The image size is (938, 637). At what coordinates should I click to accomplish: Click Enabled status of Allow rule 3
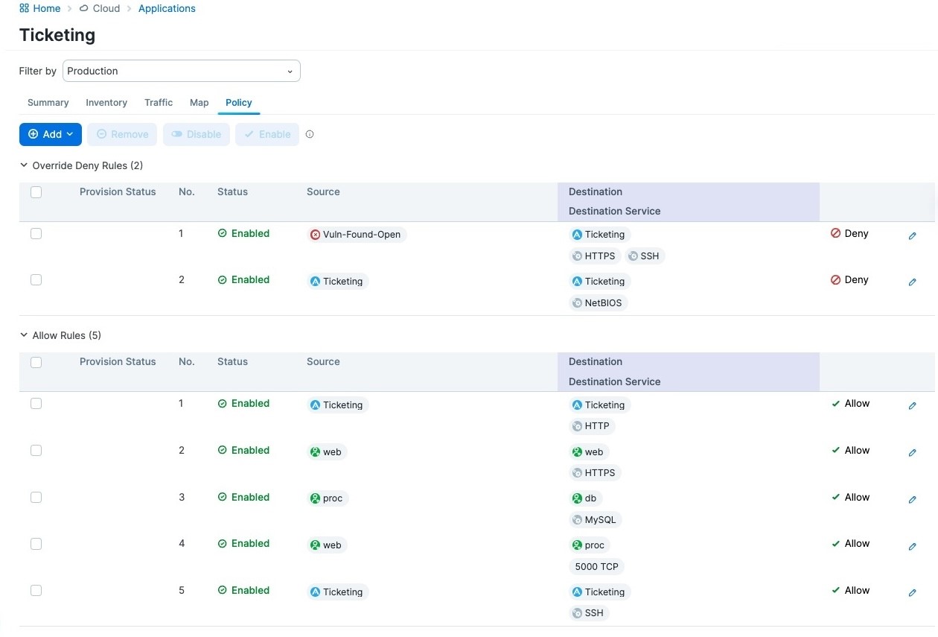click(243, 497)
